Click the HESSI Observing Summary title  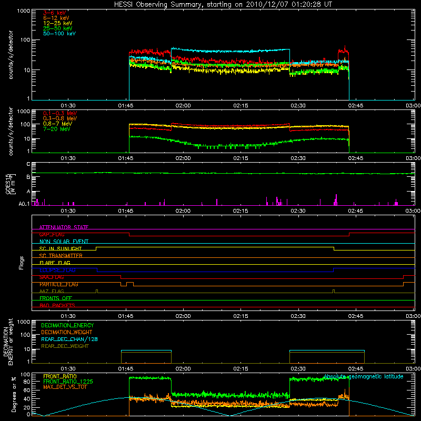click(223, 5)
